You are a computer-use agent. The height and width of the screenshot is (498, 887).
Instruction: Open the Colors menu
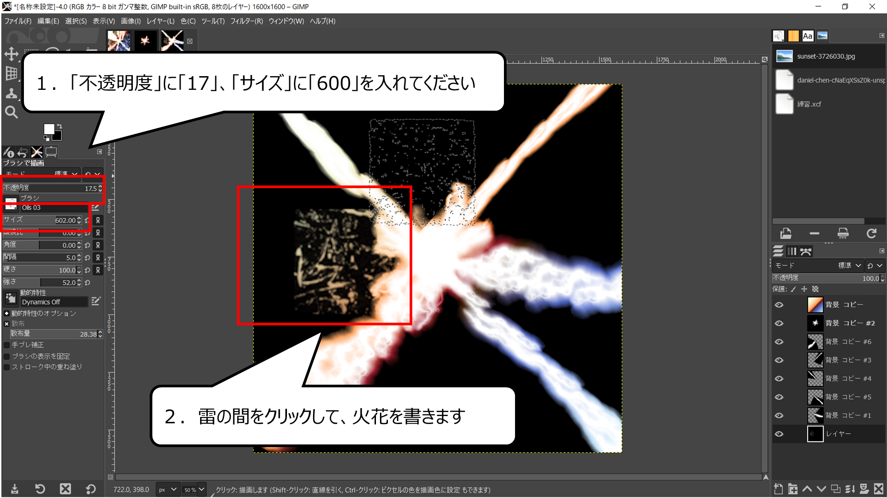pyautogui.click(x=188, y=21)
